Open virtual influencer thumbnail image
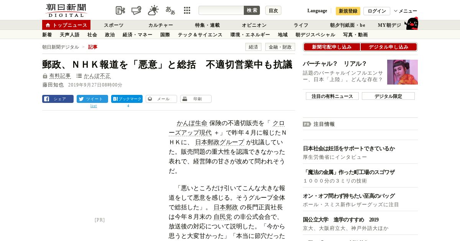The image size is (460, 241). (x=402, y=72)
